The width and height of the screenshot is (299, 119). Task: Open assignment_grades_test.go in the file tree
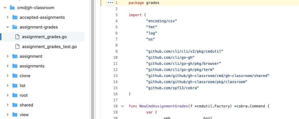pyautogui.click(x=49, y=46)
